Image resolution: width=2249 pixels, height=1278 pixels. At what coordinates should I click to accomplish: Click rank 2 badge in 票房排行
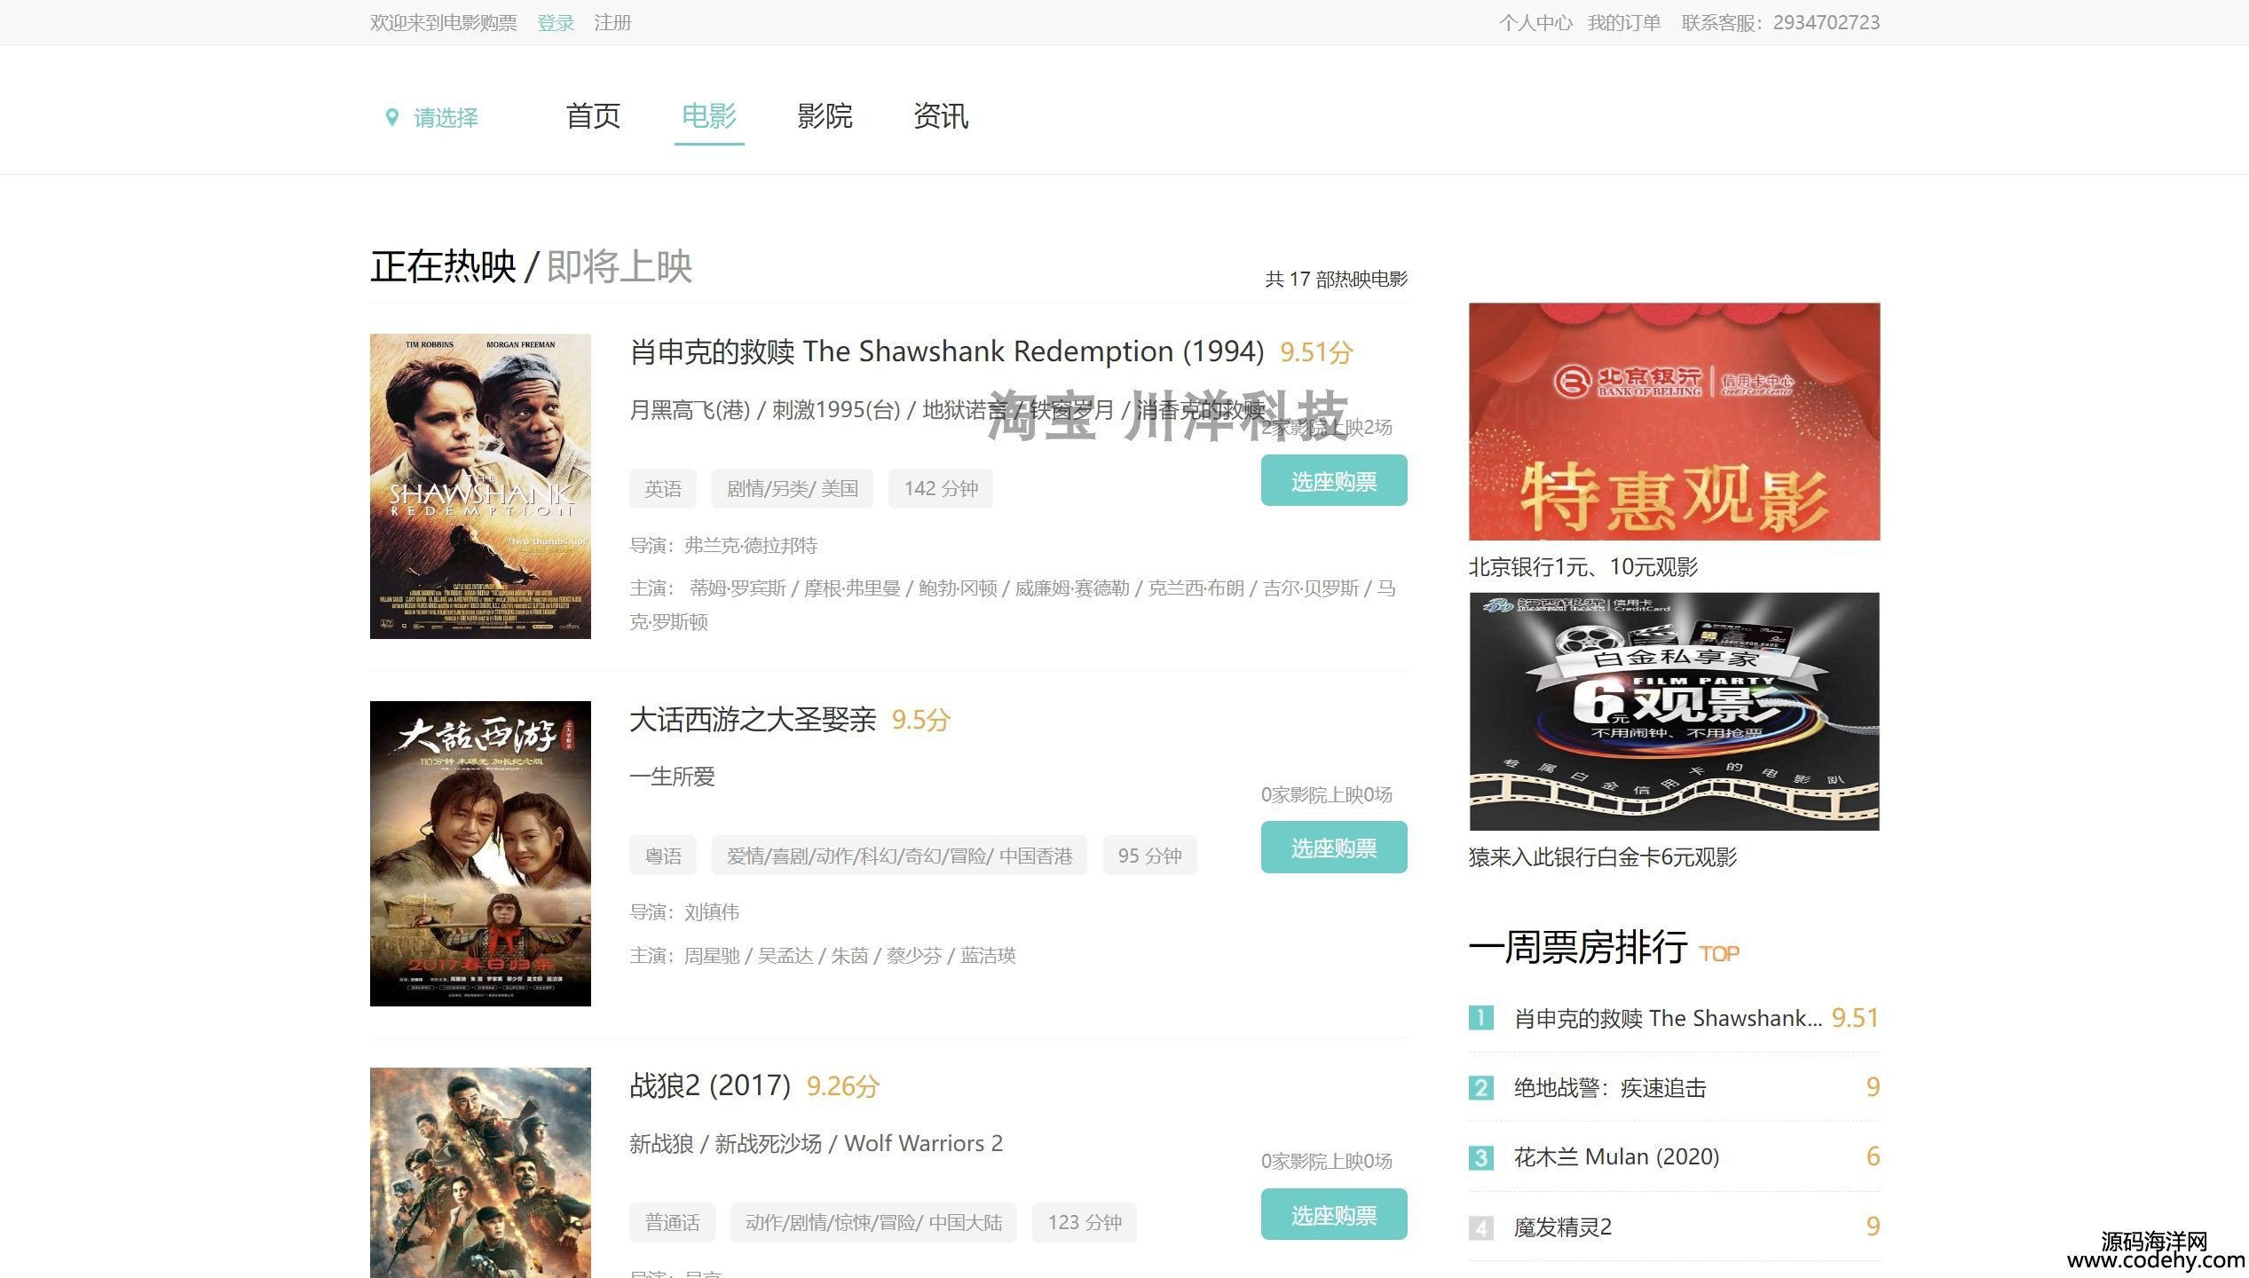1480,1087
